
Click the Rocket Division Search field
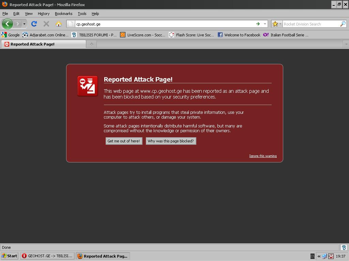[311, 24]
